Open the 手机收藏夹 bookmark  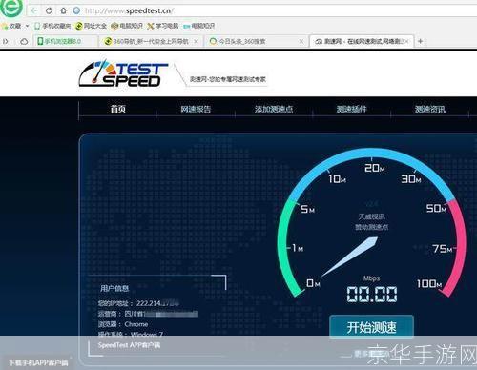click(52, 26)
